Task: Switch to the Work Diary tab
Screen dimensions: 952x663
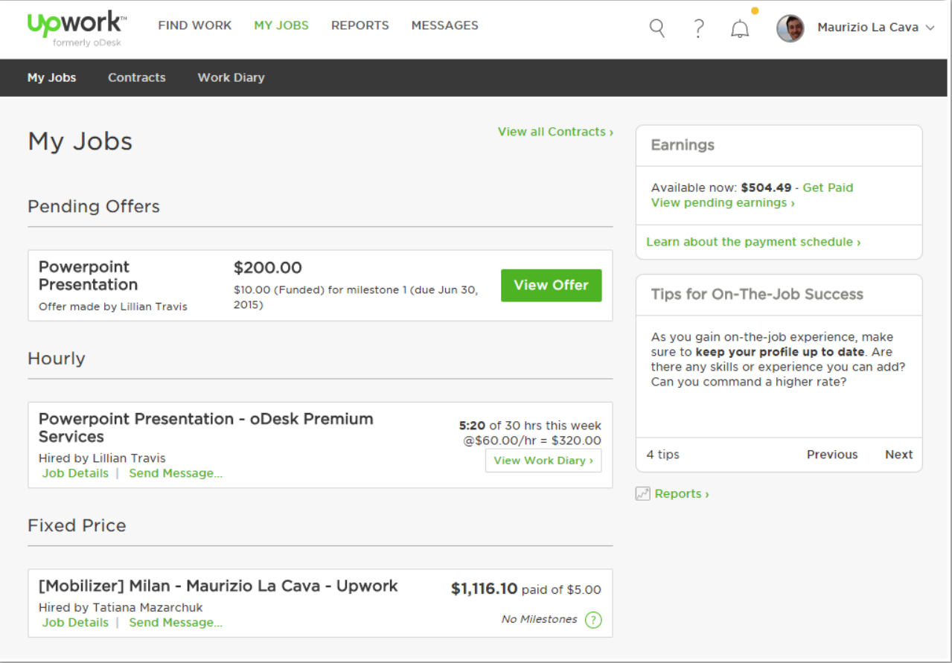Action: 231,77
